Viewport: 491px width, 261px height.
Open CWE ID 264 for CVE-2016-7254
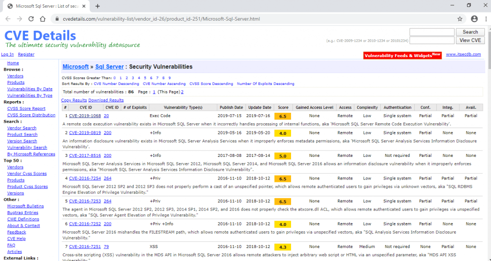click(107, 178)
